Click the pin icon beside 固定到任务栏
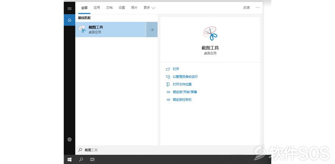 [x=168, y=100]
